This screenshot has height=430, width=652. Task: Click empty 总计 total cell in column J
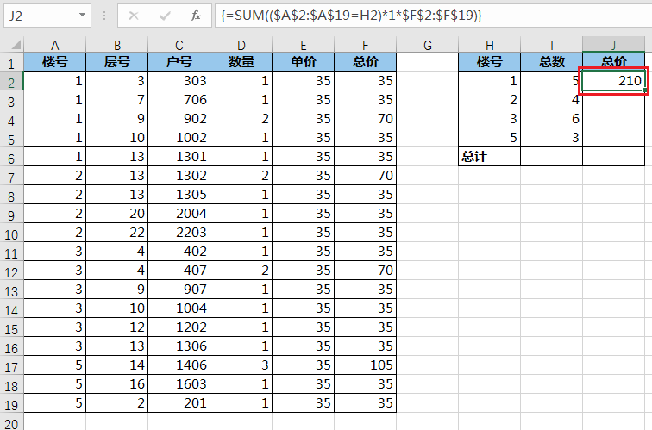[614, 157]
